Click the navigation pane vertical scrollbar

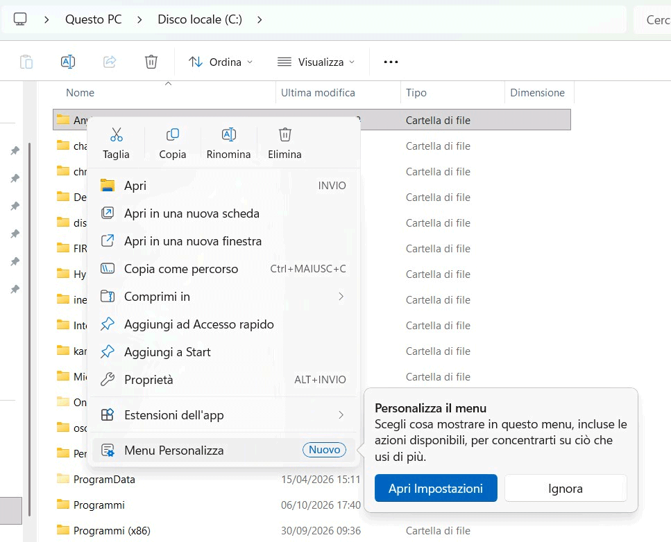(29, 329)
